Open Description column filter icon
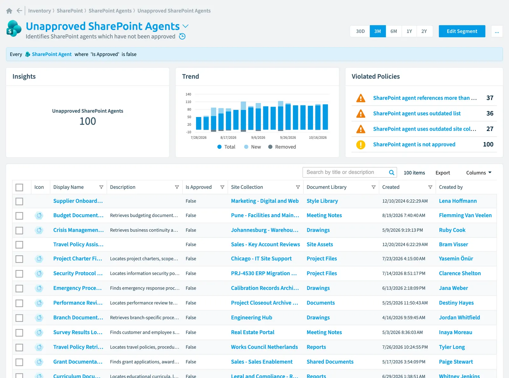 [x=177, y=187]
